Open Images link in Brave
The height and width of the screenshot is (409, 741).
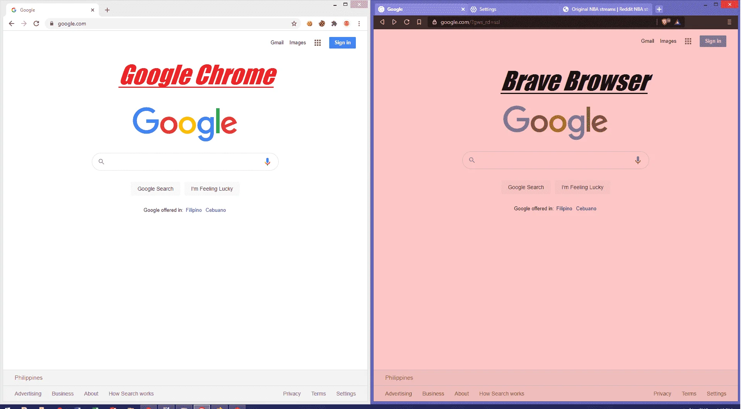pyautogui.click(x=668, y=41)
